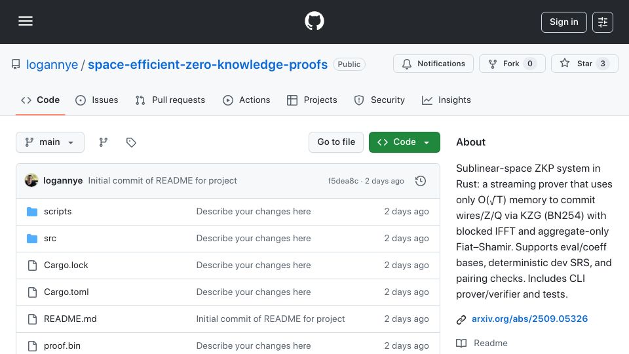629x354 pixels.
Task: Switch to the Insights tab
Action: click(446, 100)
